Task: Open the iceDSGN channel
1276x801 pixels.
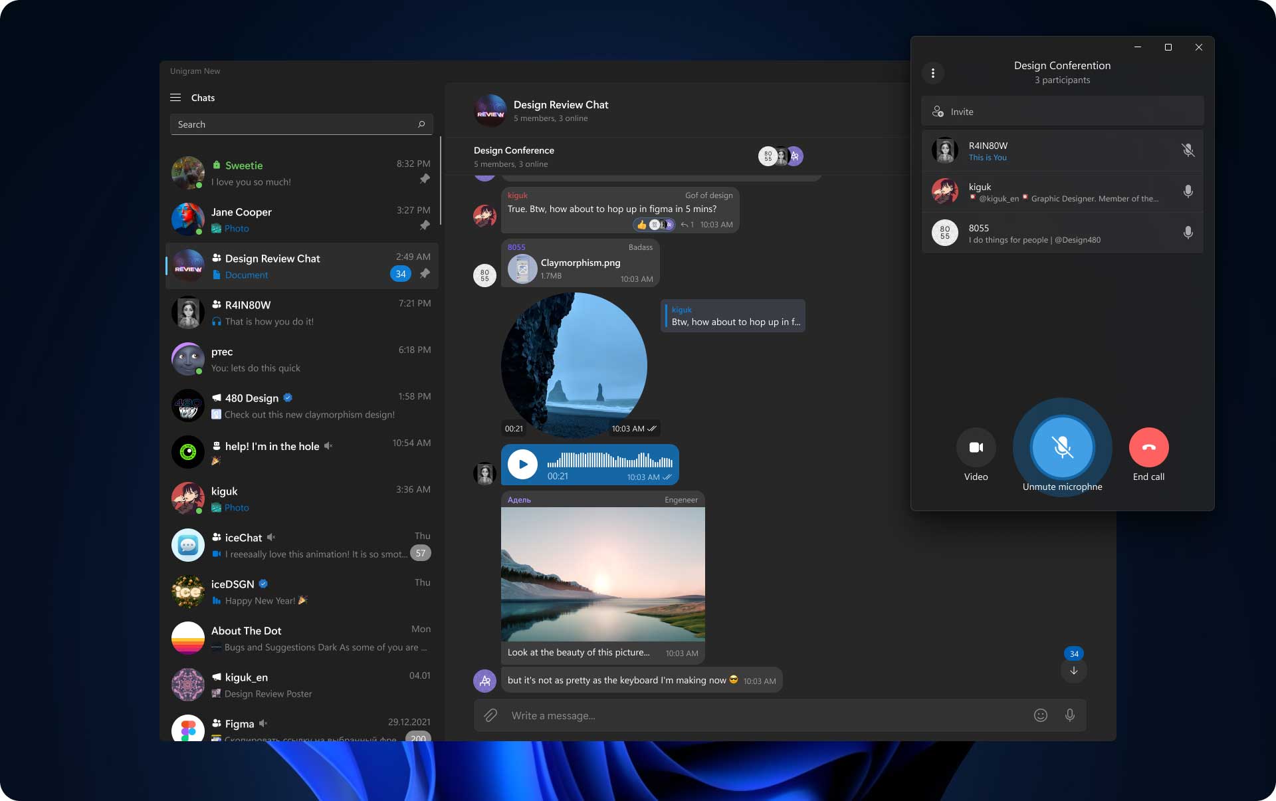Action: 302,592
